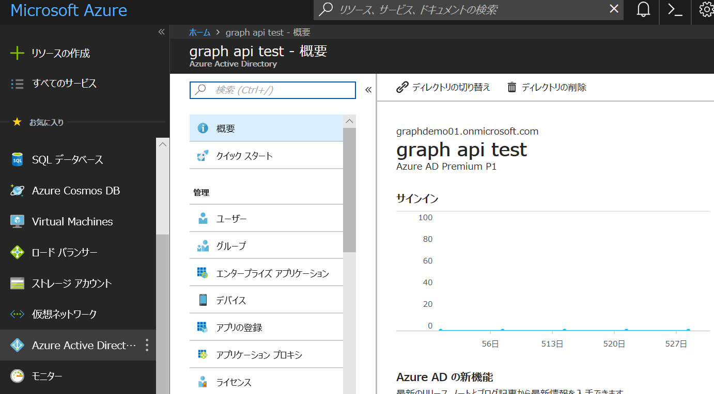Open the デバイス section icon
This screenshot has width=714, height=394.
[204, 300]
